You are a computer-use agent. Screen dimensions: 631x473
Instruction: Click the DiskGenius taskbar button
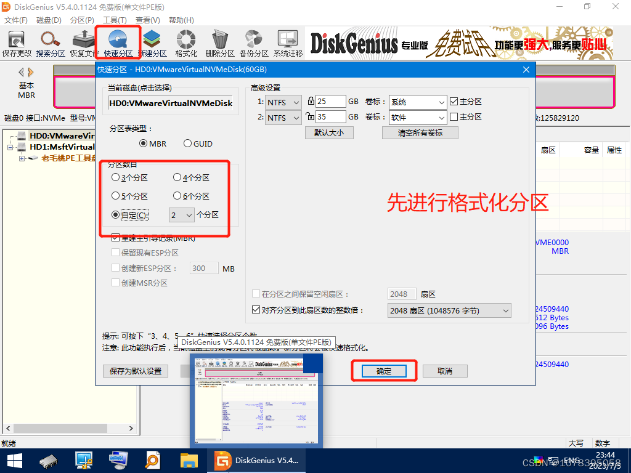click(256, 461)
